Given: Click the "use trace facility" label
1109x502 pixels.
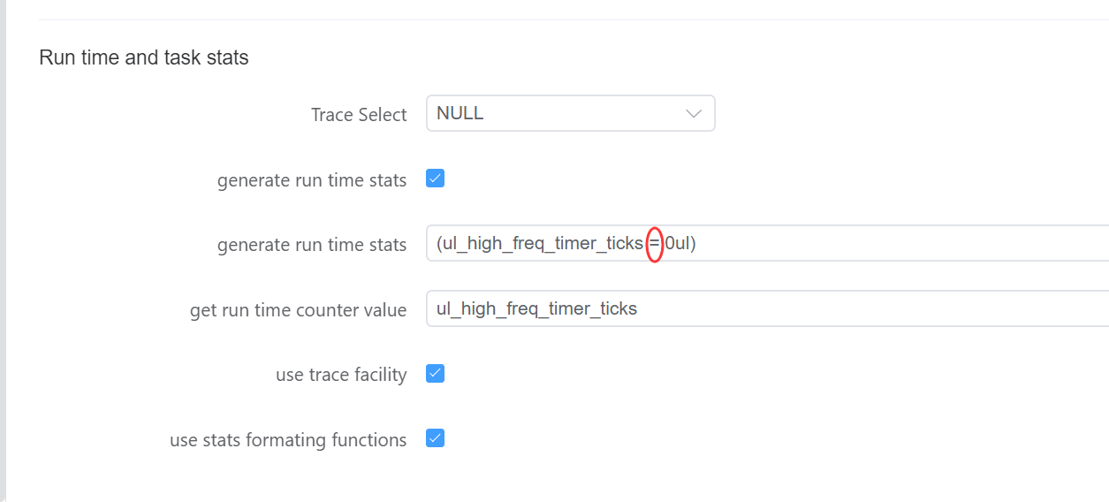Looking at the screenshot, I should point(341,375).
